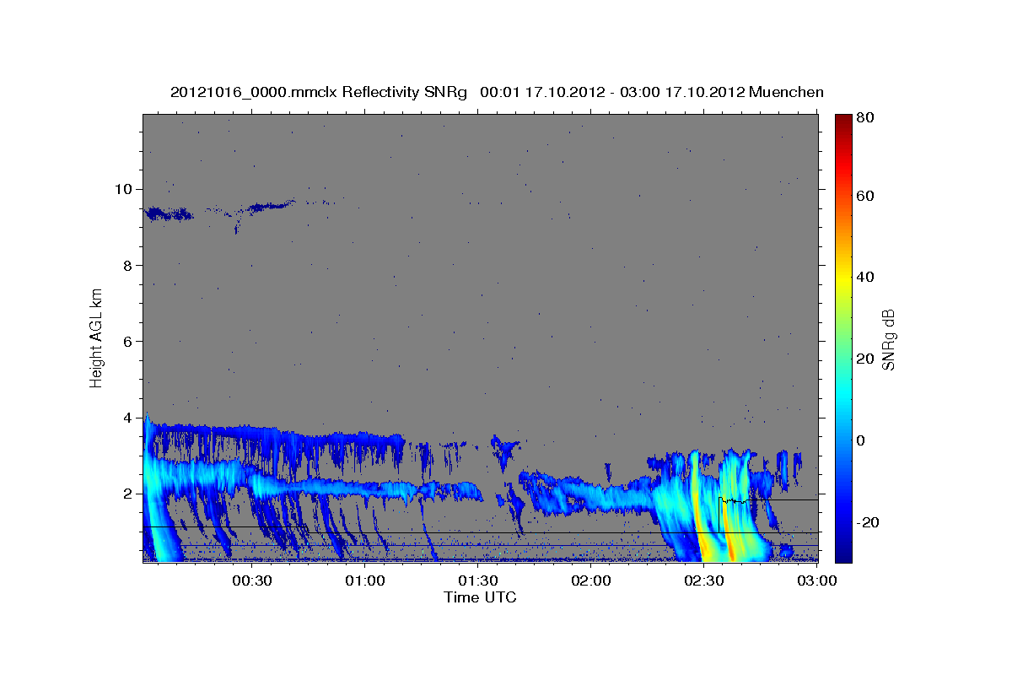Click the height tick label 6
1012x675 pixels.
126,342
